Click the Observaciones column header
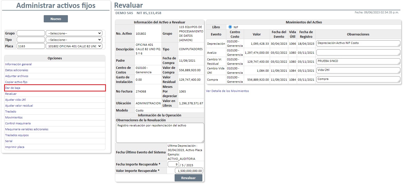 coord(358,34)
